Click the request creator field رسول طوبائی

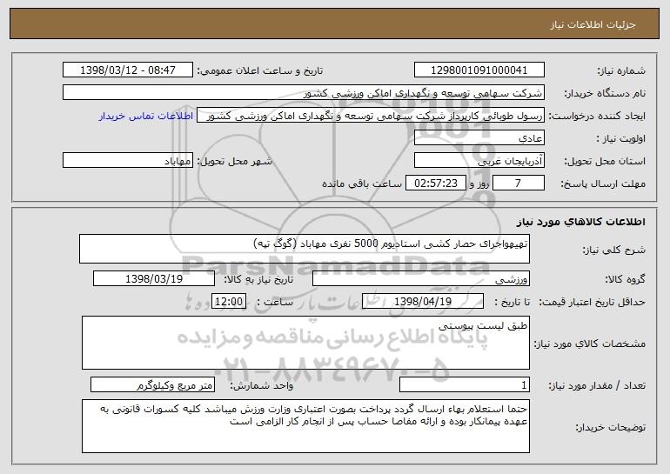coord(371,116)
